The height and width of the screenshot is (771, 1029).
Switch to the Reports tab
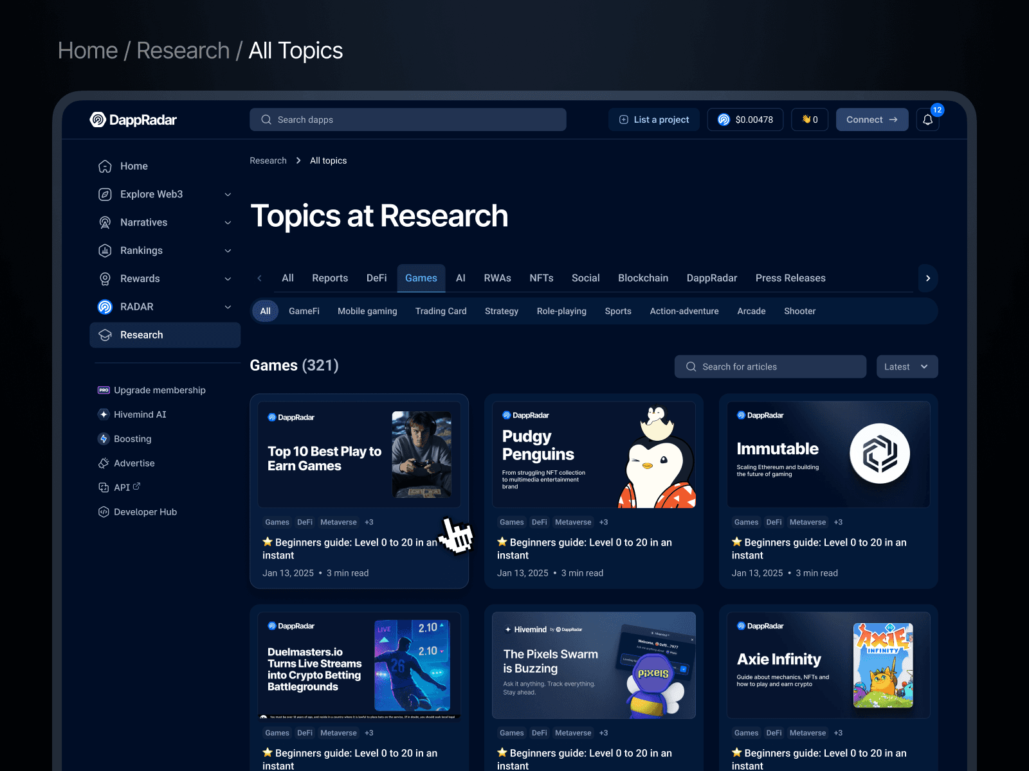(330, 278)
